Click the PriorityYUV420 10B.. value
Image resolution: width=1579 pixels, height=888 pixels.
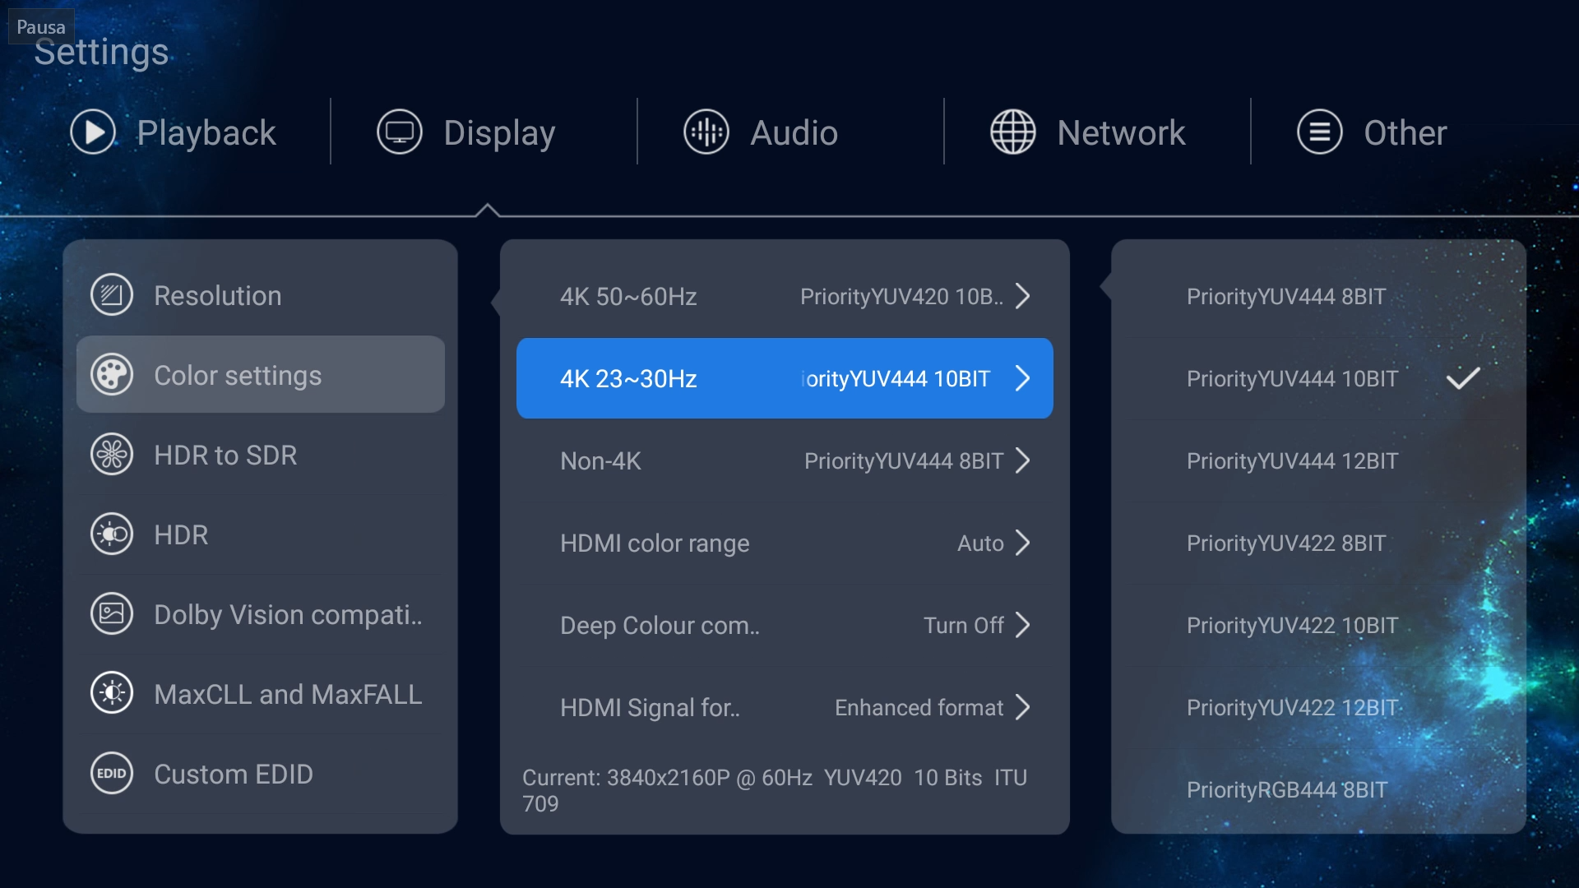coord(901,296)
